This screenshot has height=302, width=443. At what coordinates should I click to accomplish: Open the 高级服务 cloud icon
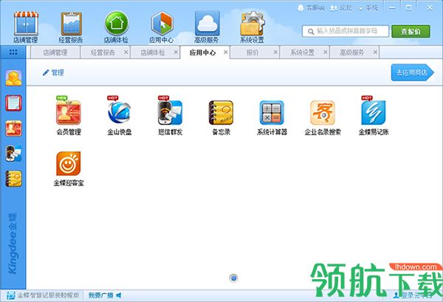point(207,27)
